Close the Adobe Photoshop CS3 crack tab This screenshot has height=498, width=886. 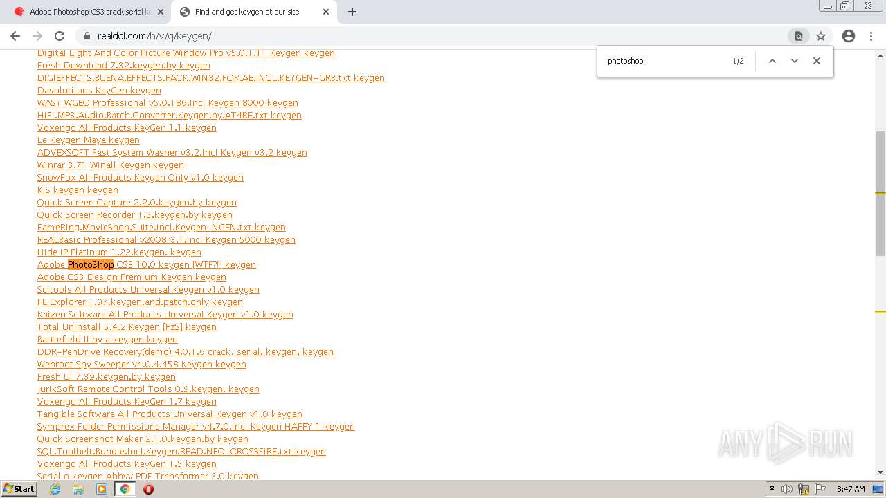[x=161, y=12]
